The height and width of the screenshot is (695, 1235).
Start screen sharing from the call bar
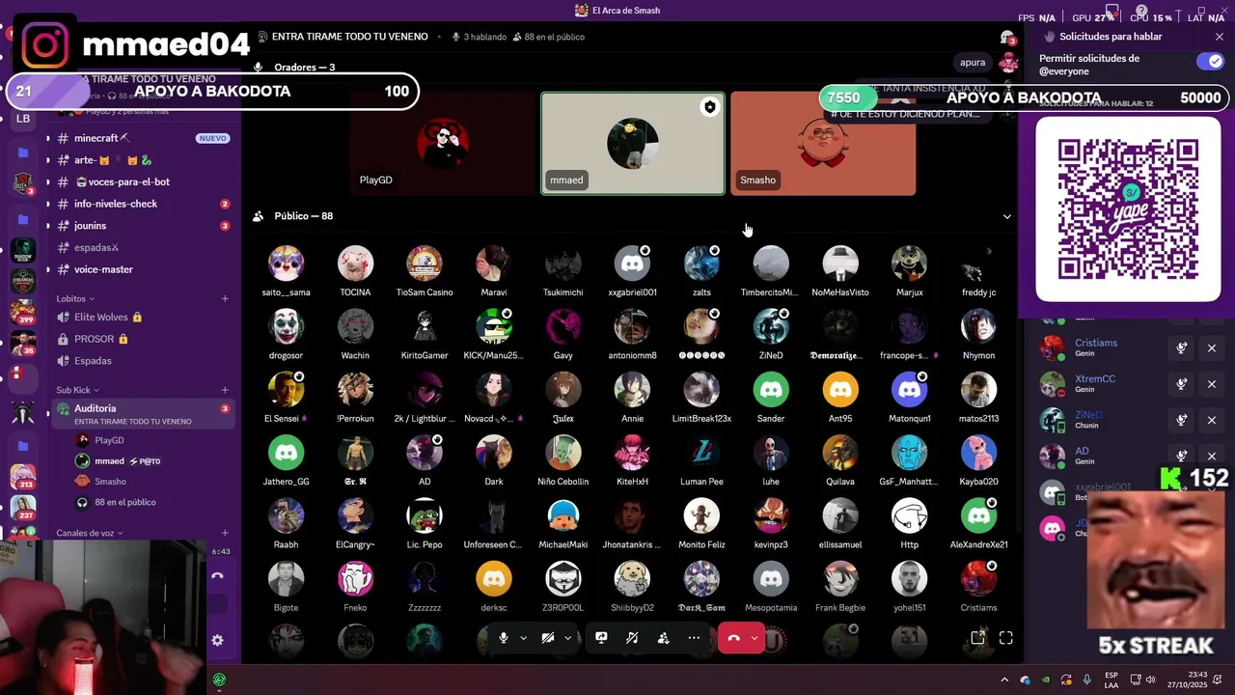[601, 638]
